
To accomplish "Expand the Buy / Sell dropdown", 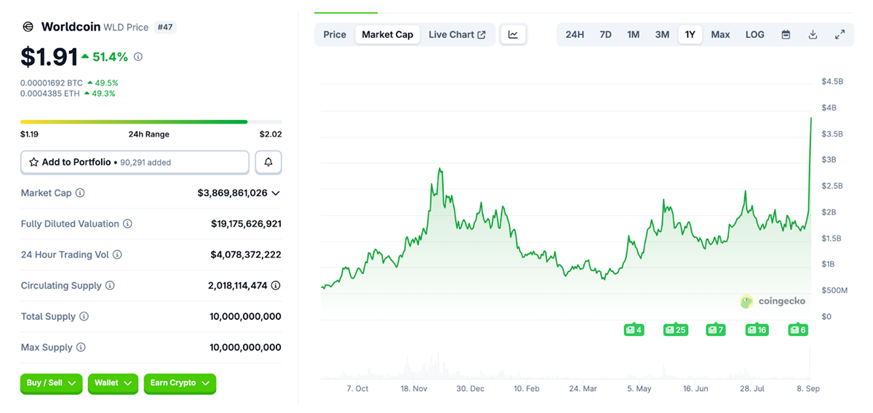I will [x=51, y=383].
